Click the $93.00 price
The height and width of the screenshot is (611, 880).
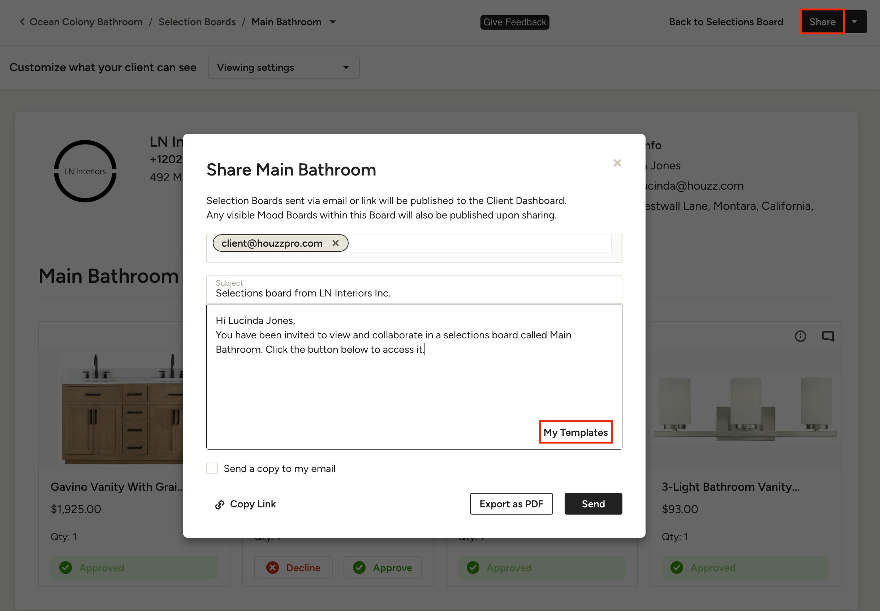[680, 509]
